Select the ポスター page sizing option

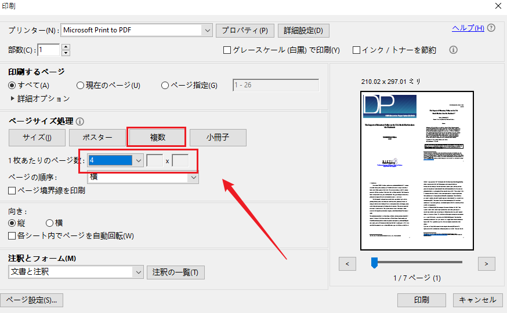[97, 138]
